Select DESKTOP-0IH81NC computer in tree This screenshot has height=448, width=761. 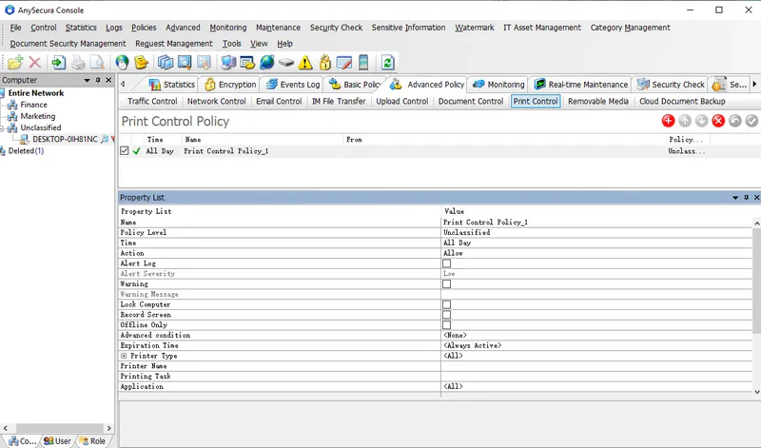coord(65,139)
